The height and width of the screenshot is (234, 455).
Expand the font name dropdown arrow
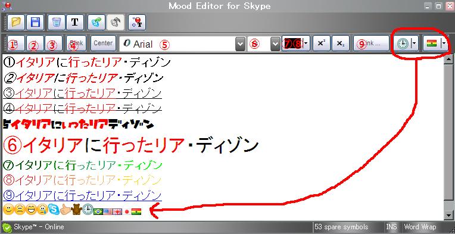click(239, 44)
